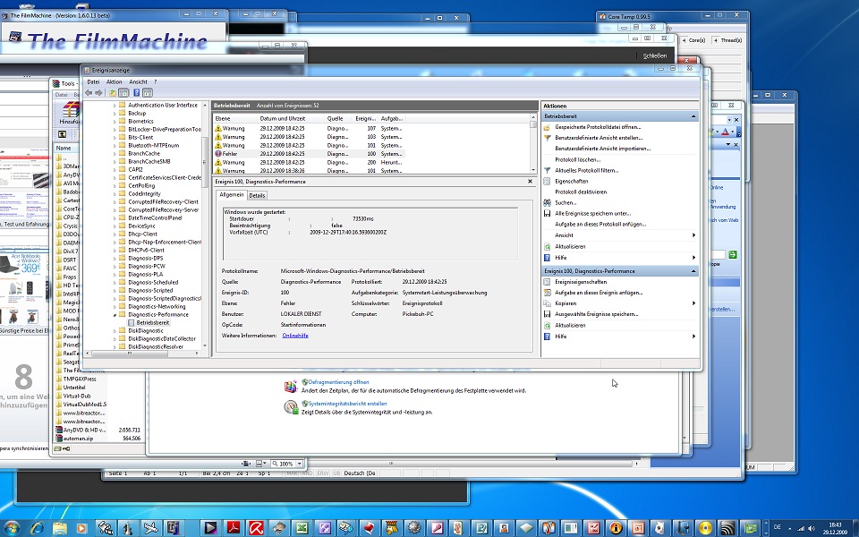Image resolution: width=859 pixels, height=537 pixels.
Task: Click the 'Defragmentierung öffnen' link
Action: click(338, 382)
